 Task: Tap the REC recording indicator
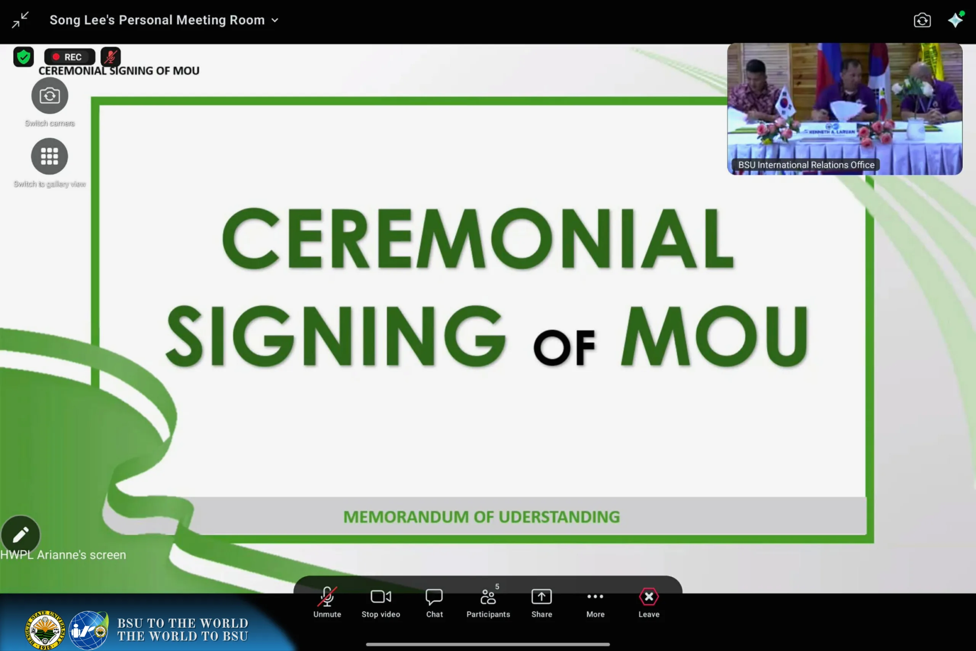(69, 56)
